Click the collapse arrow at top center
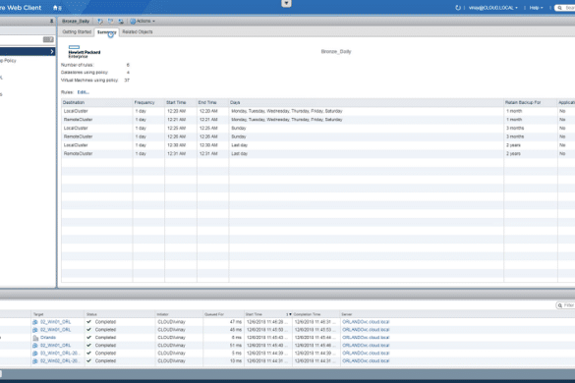The height and width of the screenshot is (383, 575). tap(286, 3)
